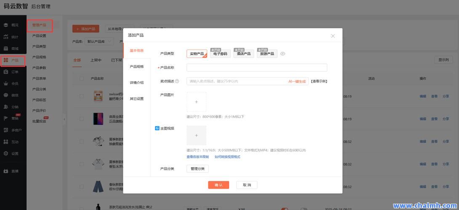The width and height of the screenshot is (459, 210).
Task: Open the 统计 statistics chart icon
Action: point(6,37)
